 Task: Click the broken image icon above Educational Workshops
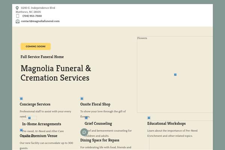click(x=149, y=118)
